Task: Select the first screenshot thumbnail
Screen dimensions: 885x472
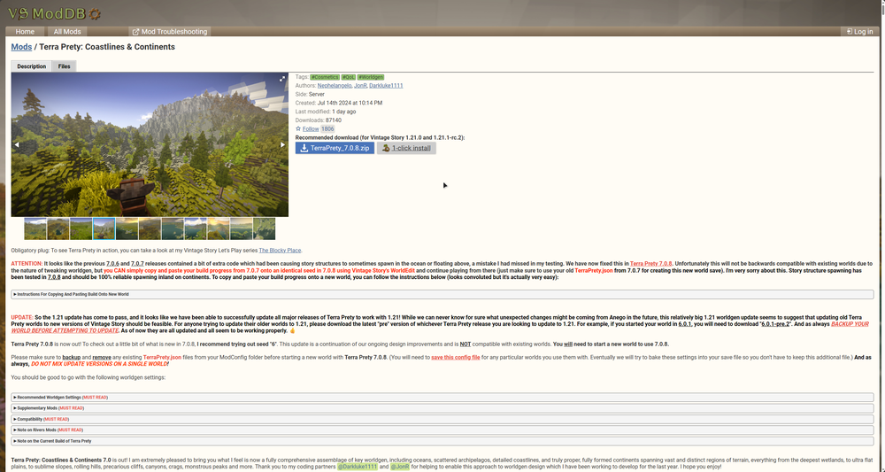Action: click(x=35, y=228)
